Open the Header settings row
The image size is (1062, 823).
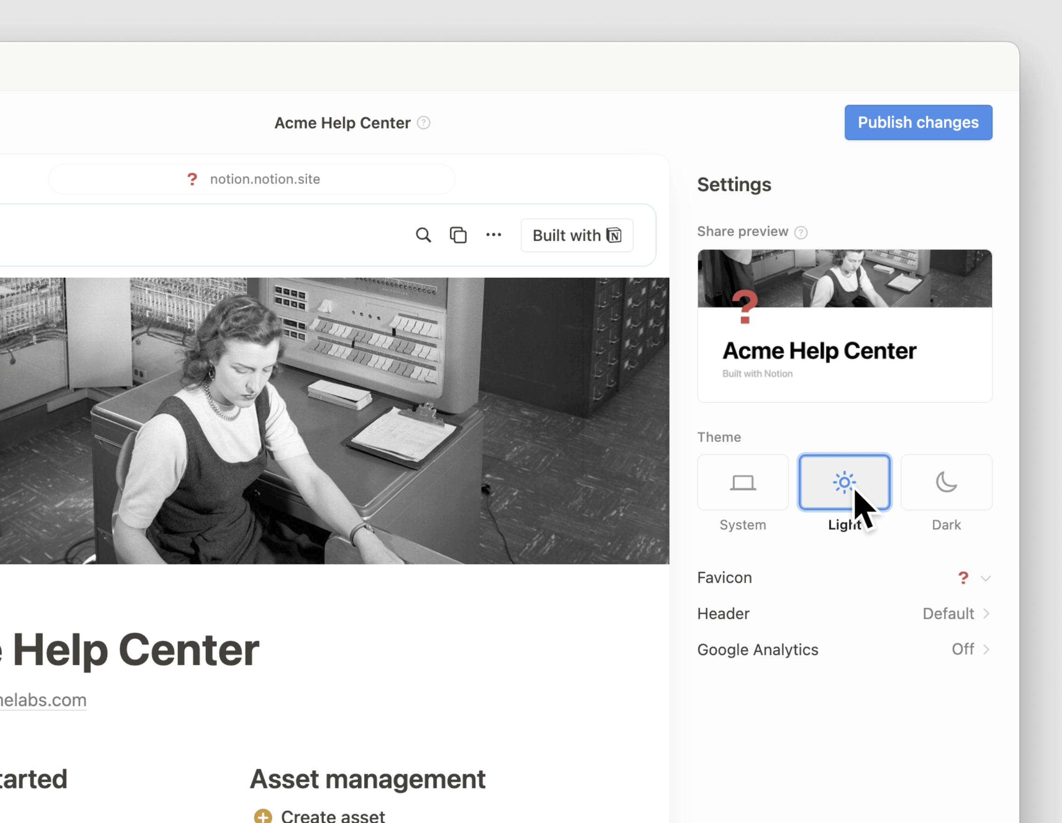[845, 614]
